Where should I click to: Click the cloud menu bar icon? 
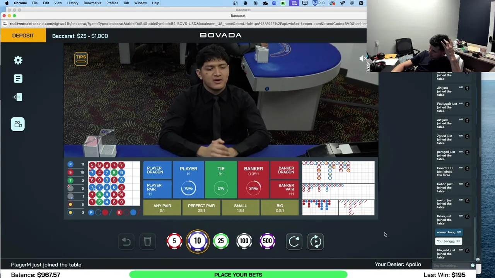(265, 3)
